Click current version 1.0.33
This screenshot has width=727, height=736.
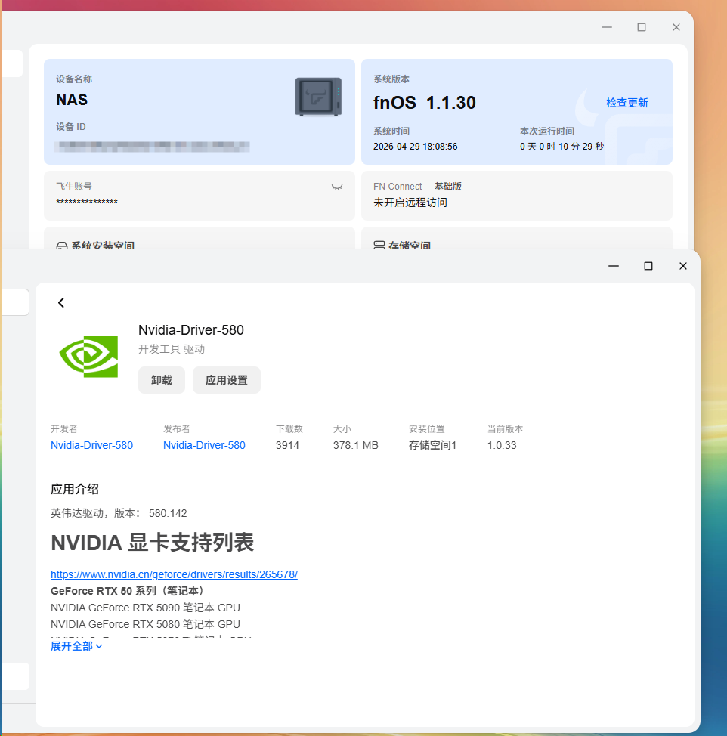tap(502, 445)
